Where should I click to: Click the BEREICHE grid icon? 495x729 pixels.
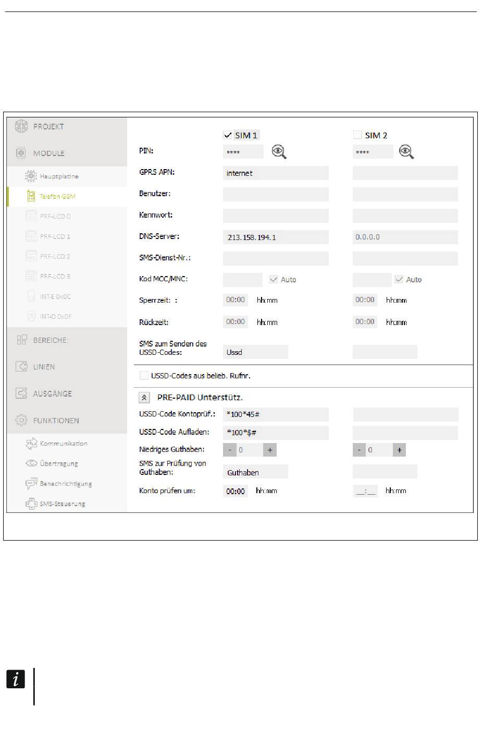point(21,340)
